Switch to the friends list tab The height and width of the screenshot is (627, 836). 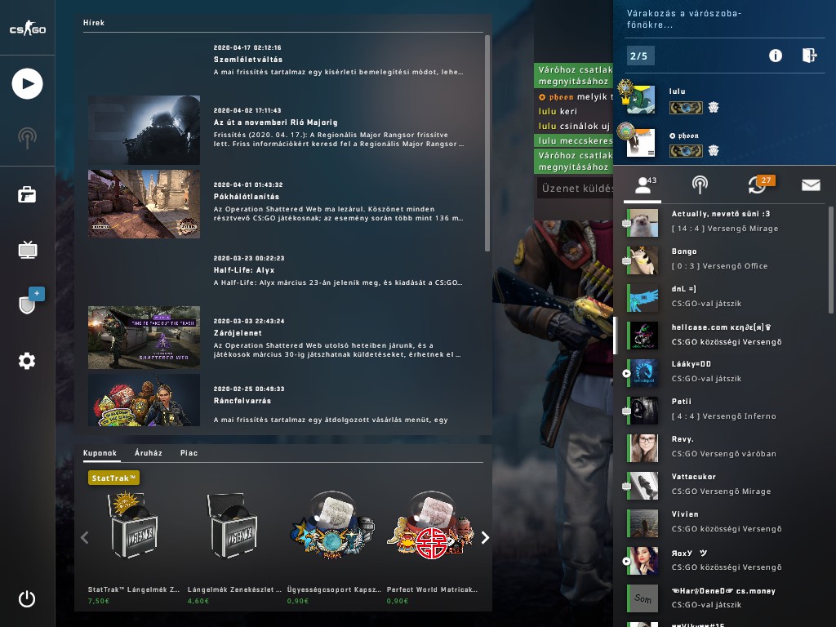645,185
